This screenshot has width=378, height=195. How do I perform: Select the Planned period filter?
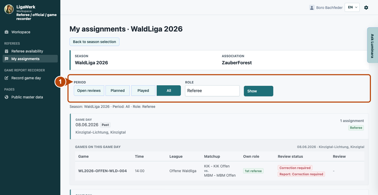coord(118,91)
